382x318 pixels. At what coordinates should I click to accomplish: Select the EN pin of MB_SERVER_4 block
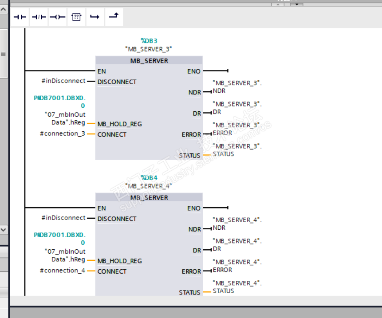click(102, 208)
